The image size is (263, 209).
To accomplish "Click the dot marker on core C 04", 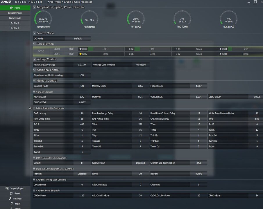I will point(221,49).
